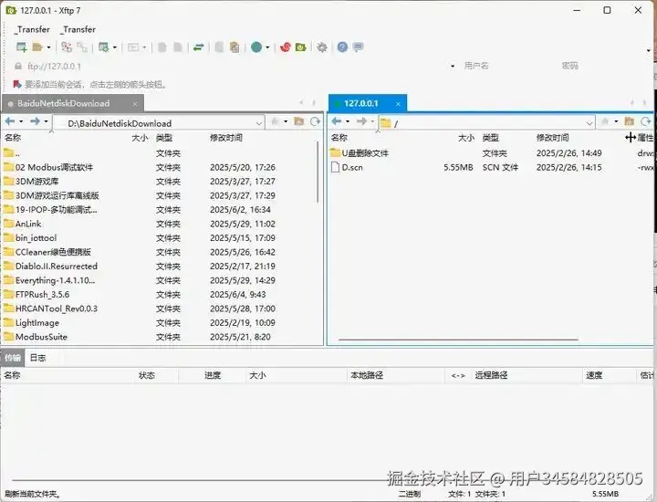Sort remote pane by 名称 column
This screenshot has width=657, height=502.
coord(339,138)
